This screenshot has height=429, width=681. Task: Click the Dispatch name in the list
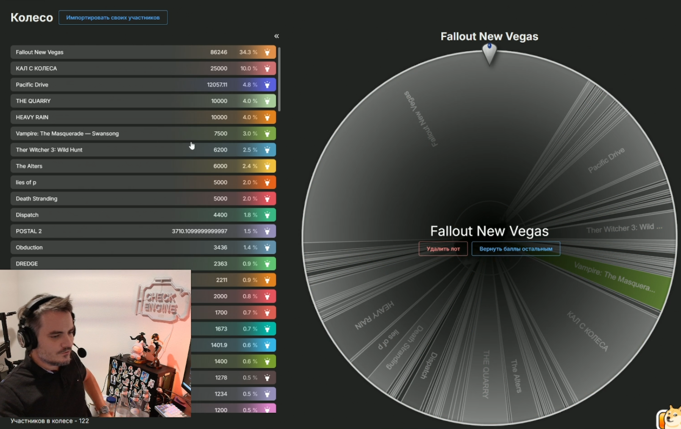(x=27, y=215)
